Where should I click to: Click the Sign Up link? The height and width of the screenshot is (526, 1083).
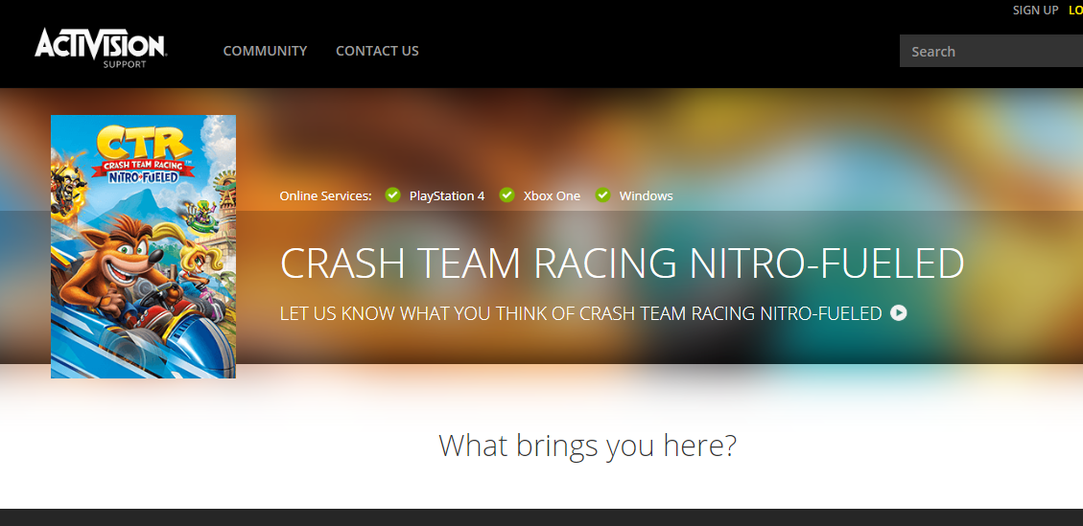(1035, 10)
